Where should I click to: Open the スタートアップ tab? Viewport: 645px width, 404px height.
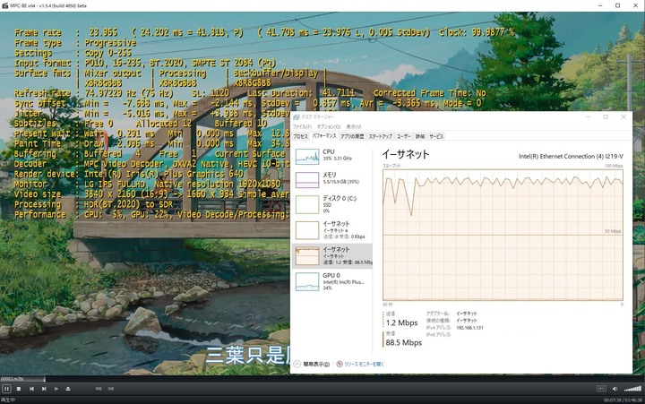point(380,136)
